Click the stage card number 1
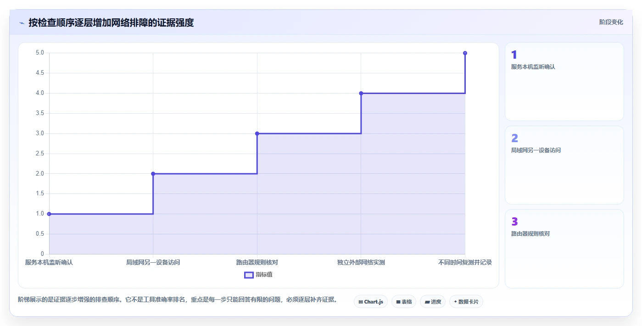Image resolution: width=642 pixels, height=326 pixels. point(514,55)
